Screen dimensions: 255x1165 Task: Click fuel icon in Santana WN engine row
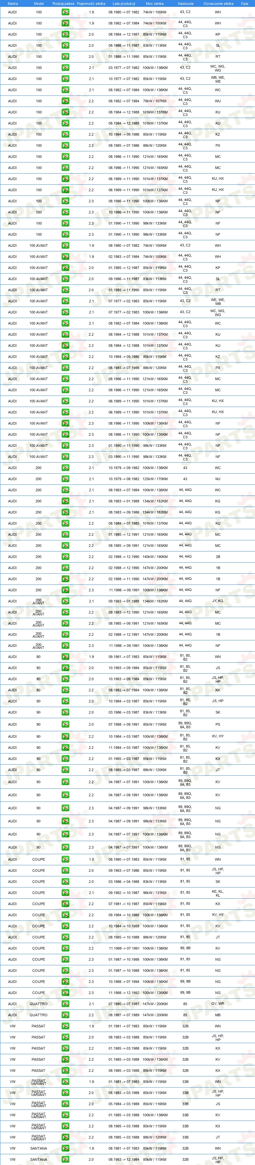point(66,1148)
